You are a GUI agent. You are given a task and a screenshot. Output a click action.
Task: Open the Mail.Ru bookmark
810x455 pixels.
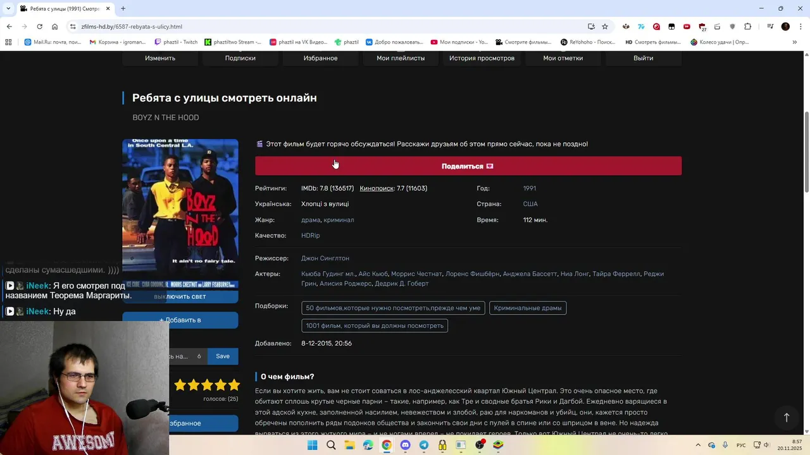pyautogui.click(x=53, y=42)
